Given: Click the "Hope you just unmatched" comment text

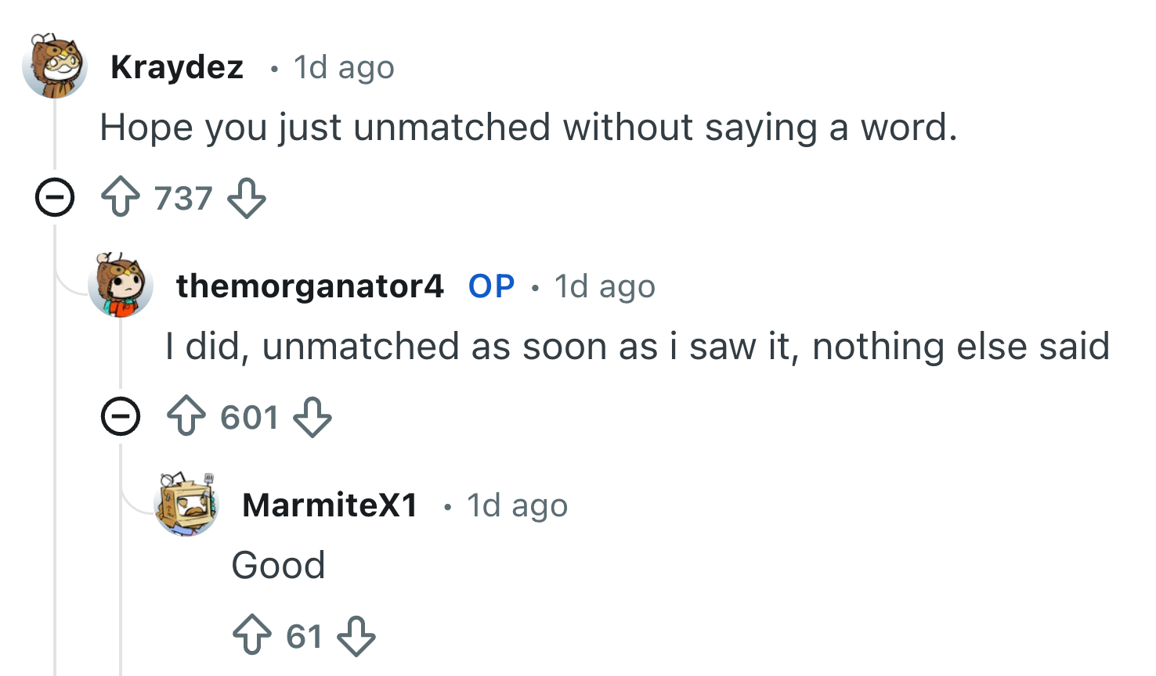Looking at the screenshot, I should [x=529, y=128].
